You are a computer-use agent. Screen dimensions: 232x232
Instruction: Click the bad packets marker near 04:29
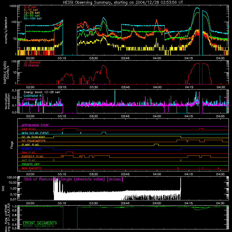pyautogui.click(x=218, y=168)
